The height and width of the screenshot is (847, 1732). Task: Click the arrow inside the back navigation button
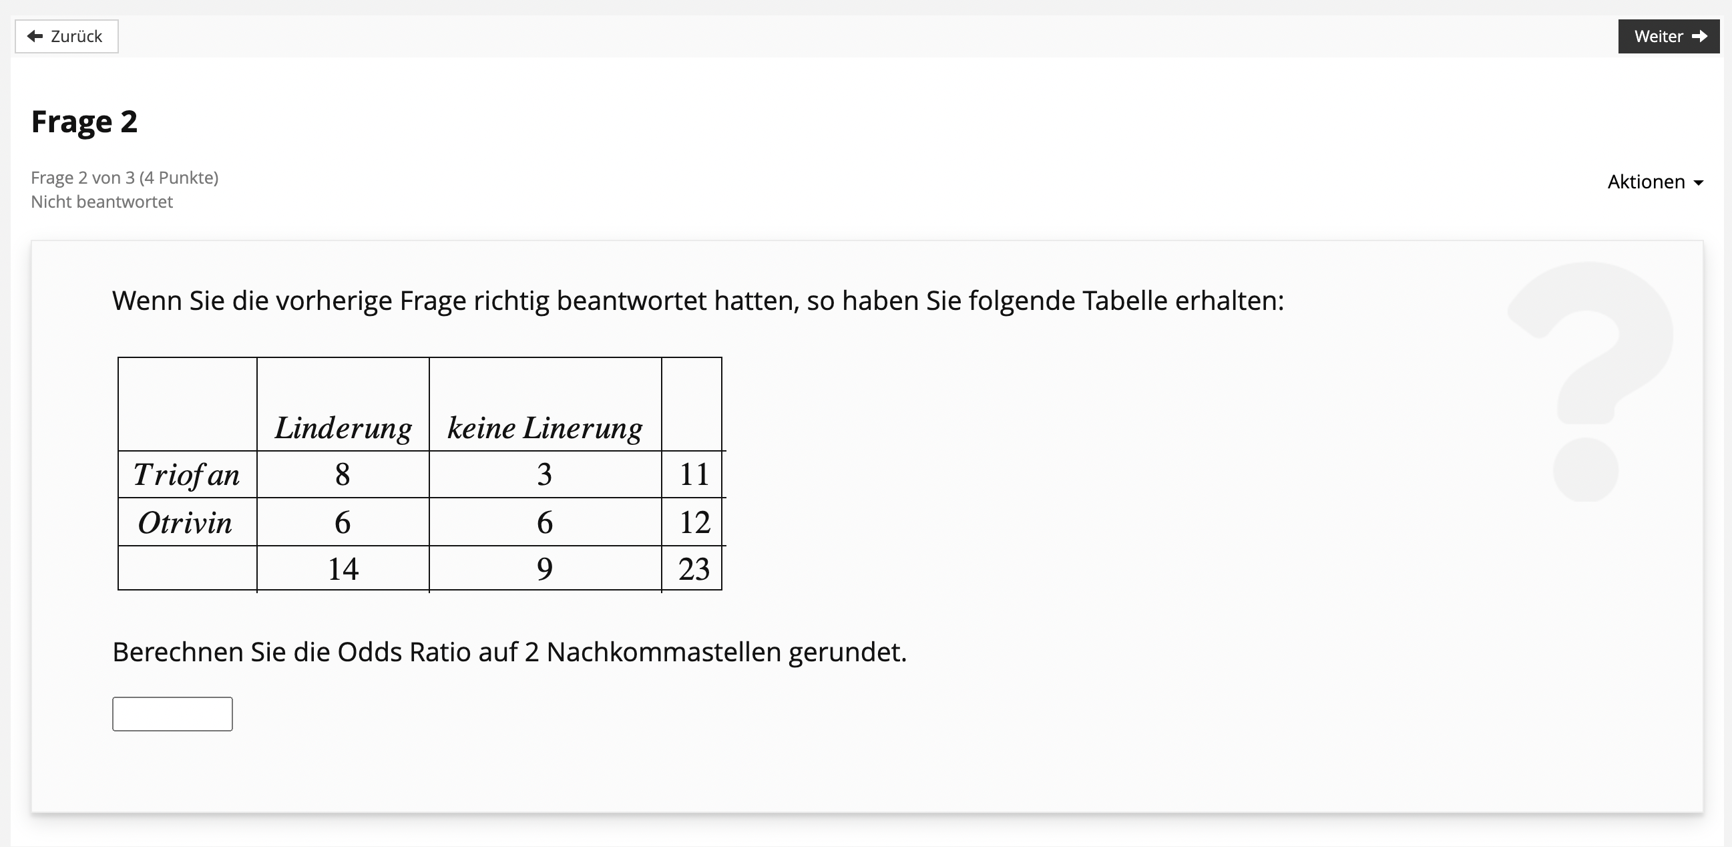[x=34, y=35]
